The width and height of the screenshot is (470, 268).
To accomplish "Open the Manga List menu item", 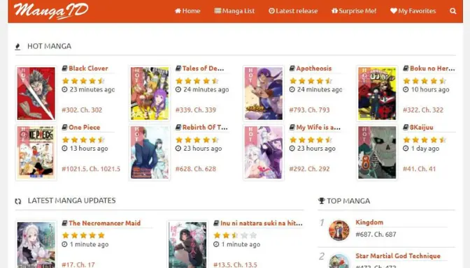I will pyautogui.click(x=234, y=11).
